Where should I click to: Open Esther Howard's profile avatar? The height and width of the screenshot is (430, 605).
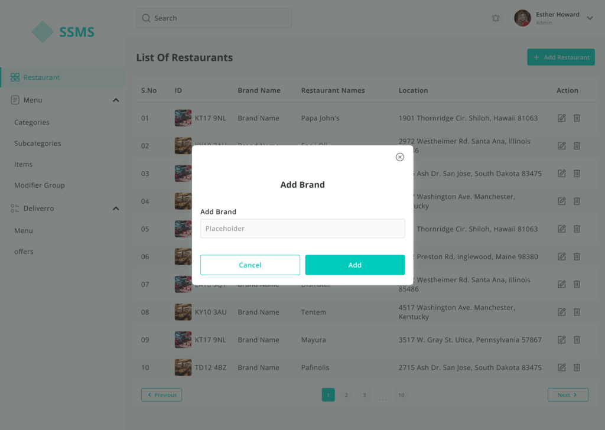coord(522,18)
